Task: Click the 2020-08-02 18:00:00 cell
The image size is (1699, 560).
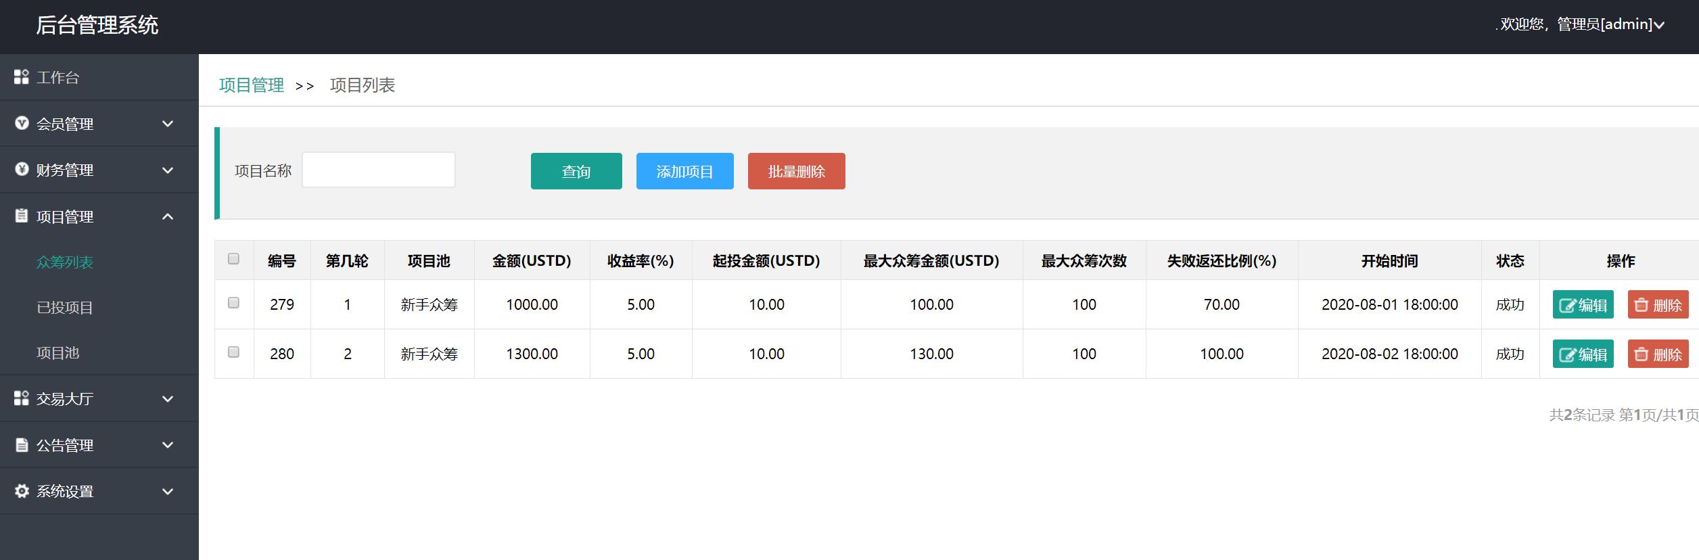Action: pos(1390,354)
